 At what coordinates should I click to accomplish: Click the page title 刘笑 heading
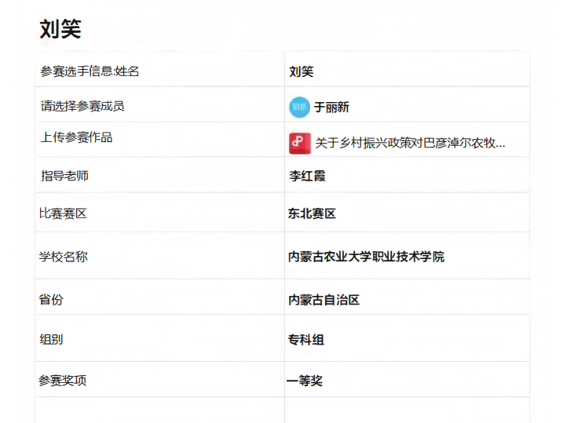coord(60,30)
